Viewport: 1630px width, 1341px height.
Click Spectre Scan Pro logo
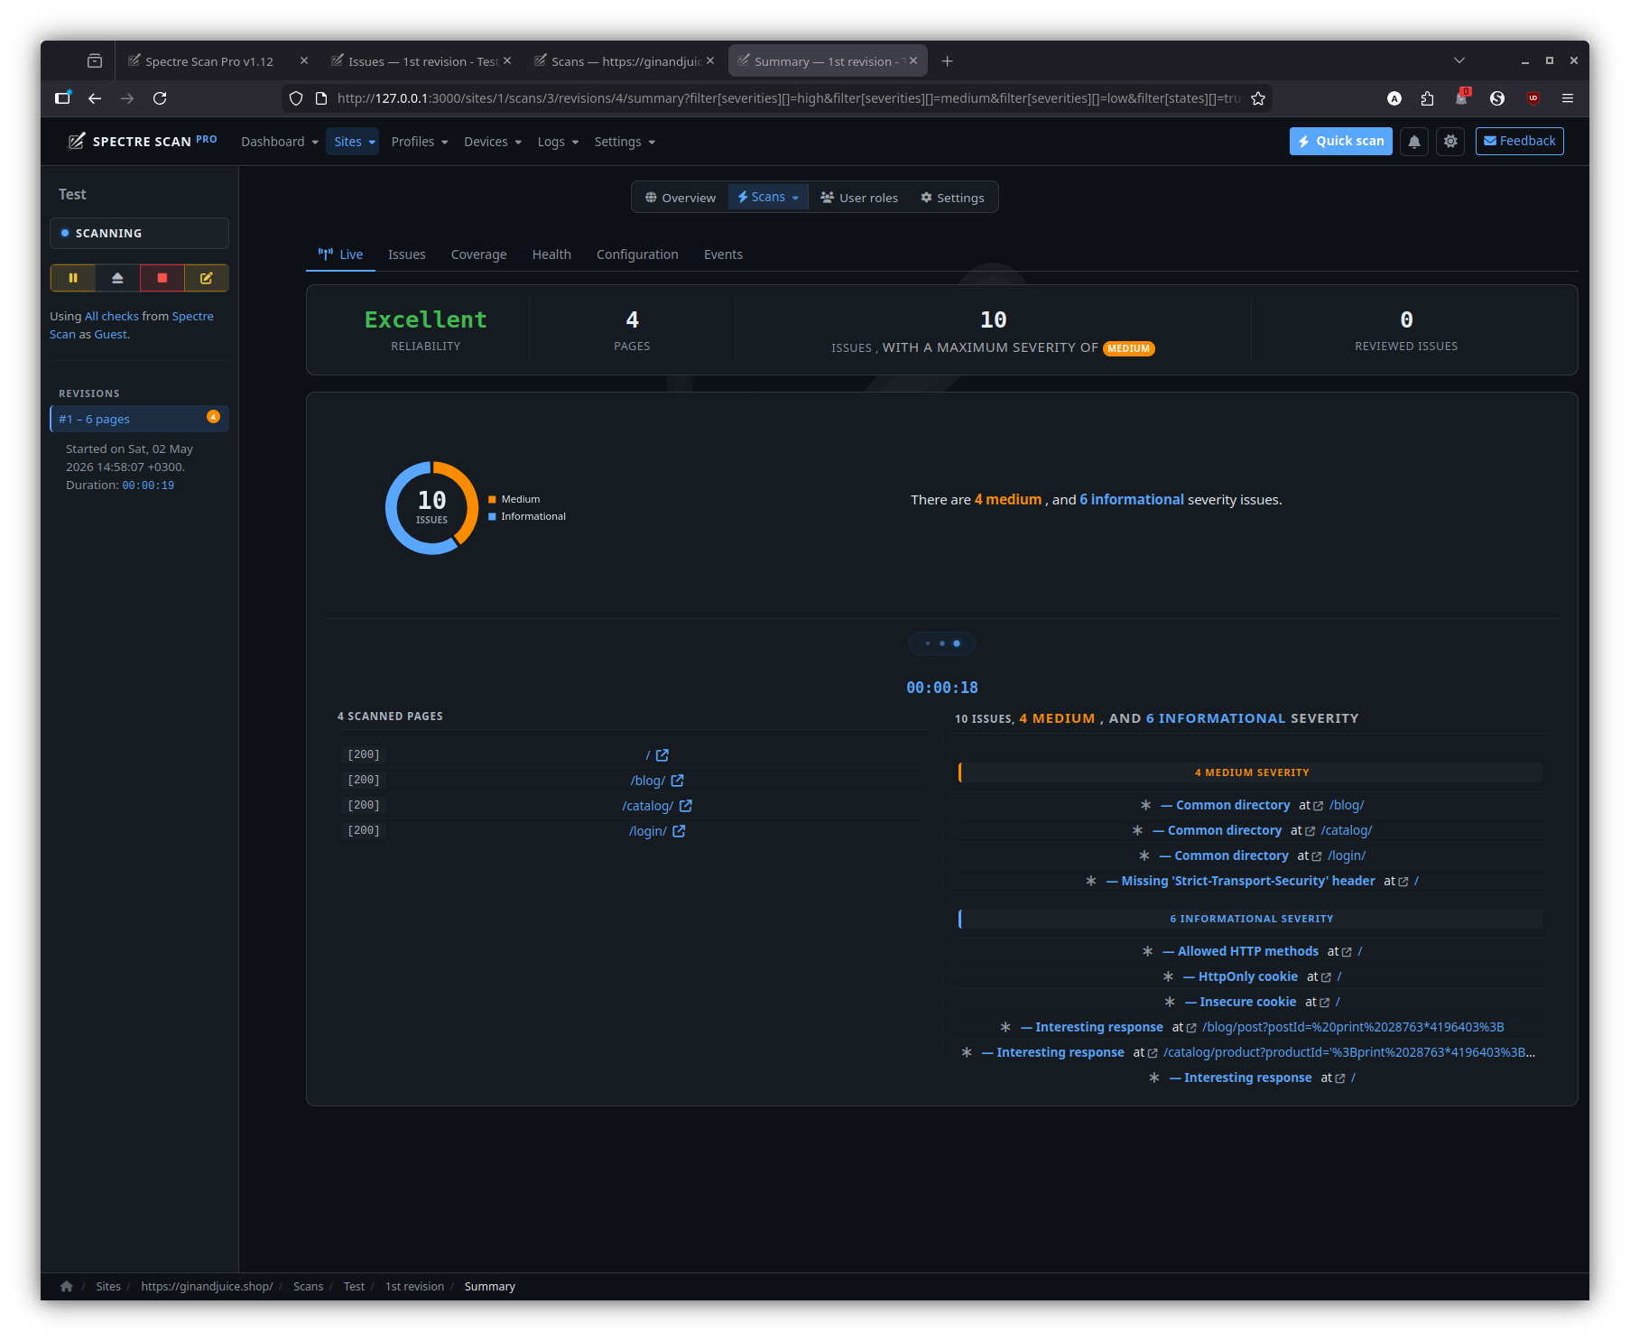point(143,142)
